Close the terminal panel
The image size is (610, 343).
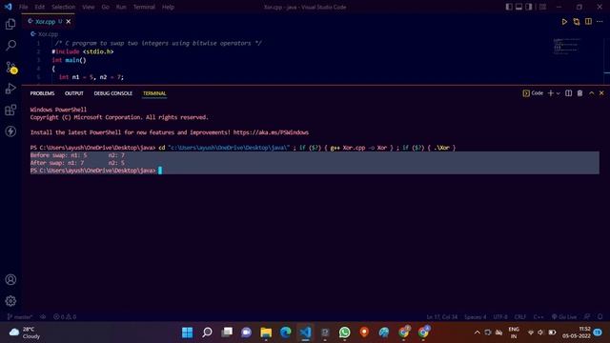click(x=601, y=93)
